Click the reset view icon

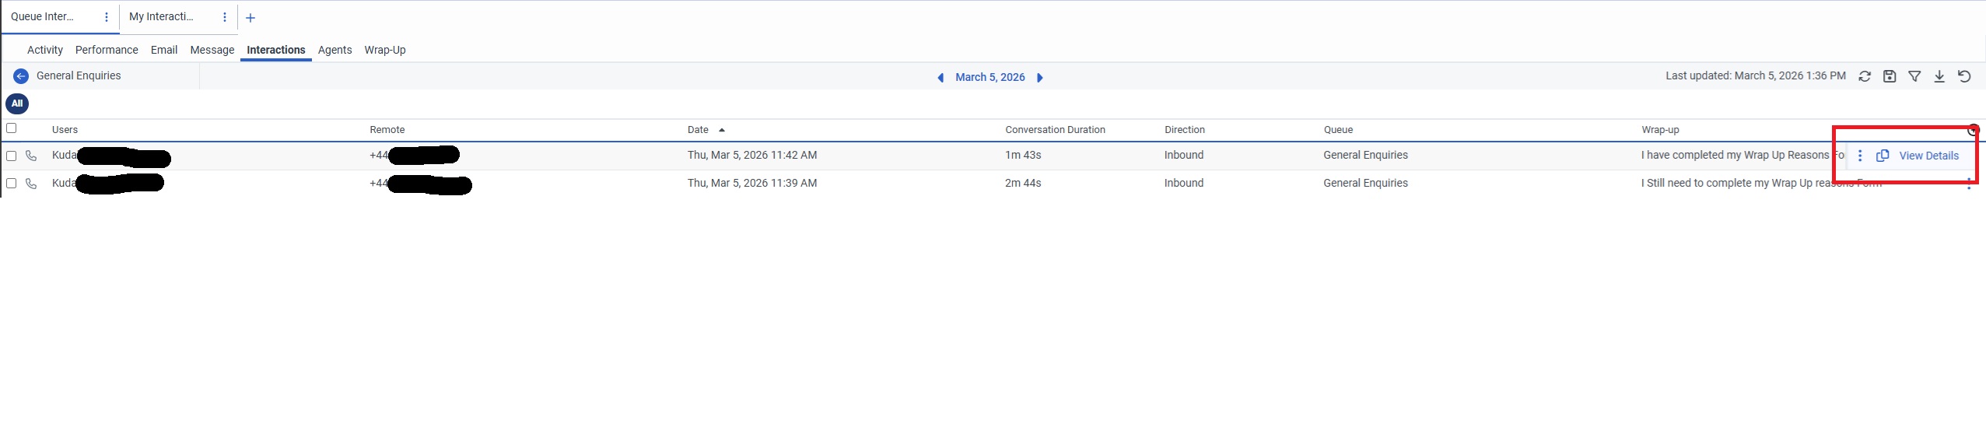[1964, 76]
